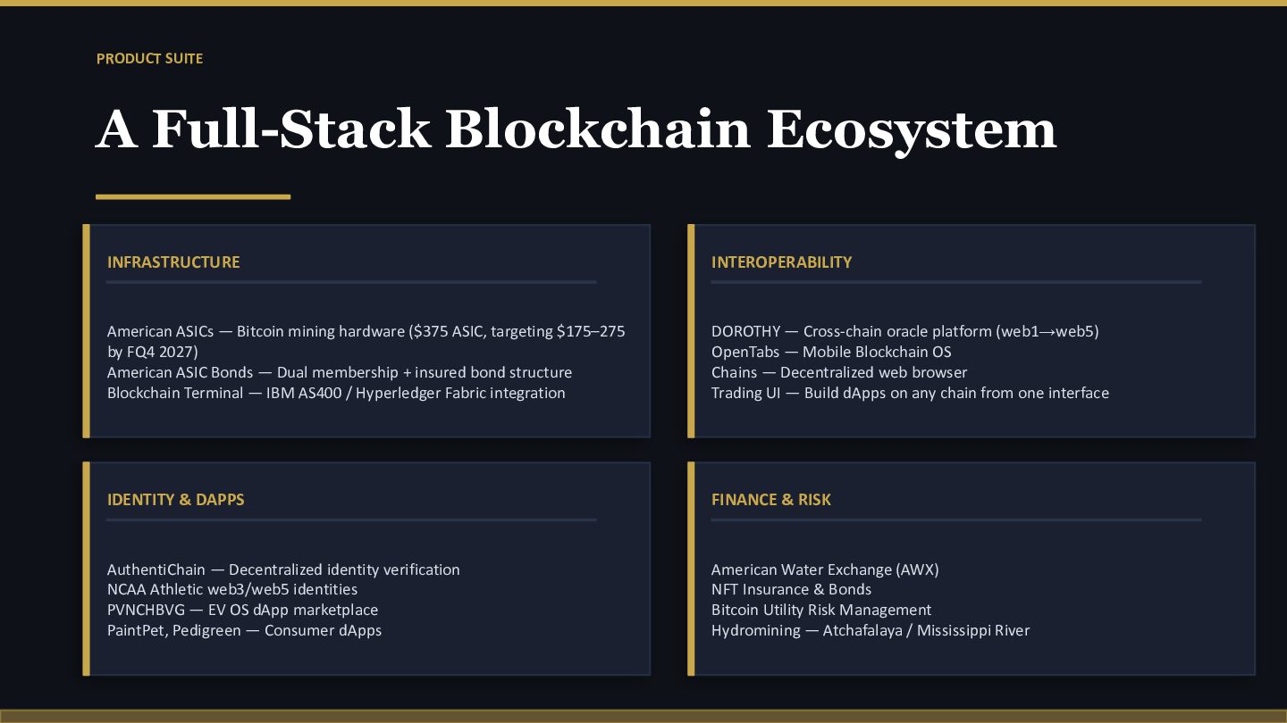Screen dimensions: 1287x723
Task: Click the PRODUCT SUITE label
Action: tap(149, 59)
